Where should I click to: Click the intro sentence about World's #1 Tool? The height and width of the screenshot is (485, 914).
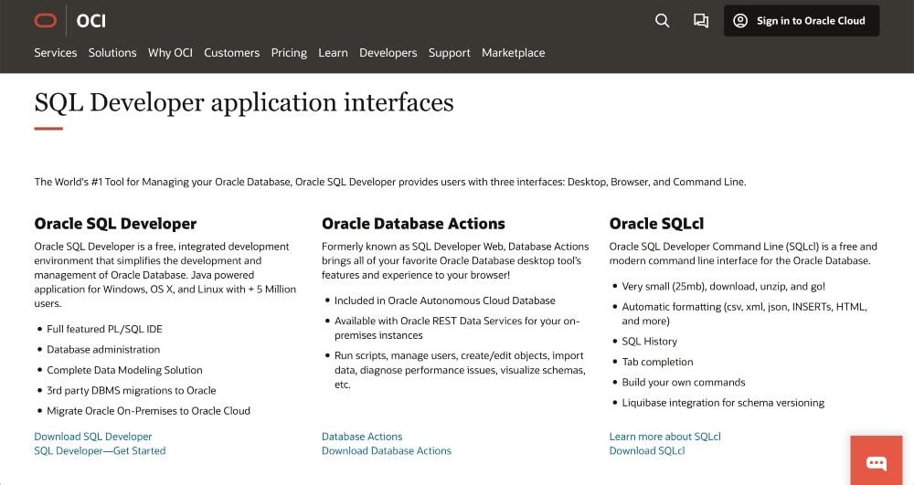point(390,182)
